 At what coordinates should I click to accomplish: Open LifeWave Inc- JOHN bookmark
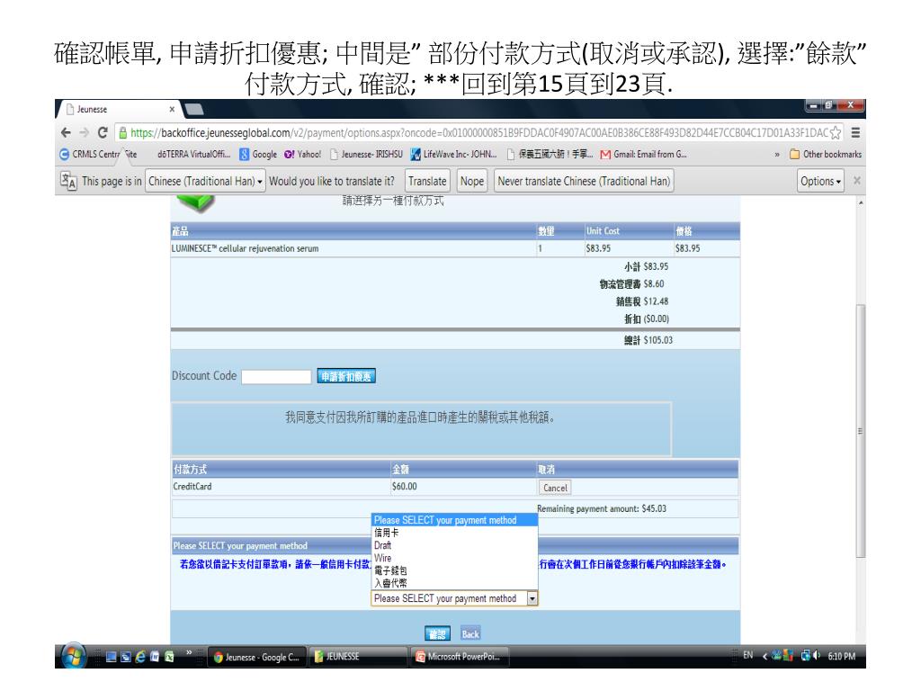click(x=453, y=154)
